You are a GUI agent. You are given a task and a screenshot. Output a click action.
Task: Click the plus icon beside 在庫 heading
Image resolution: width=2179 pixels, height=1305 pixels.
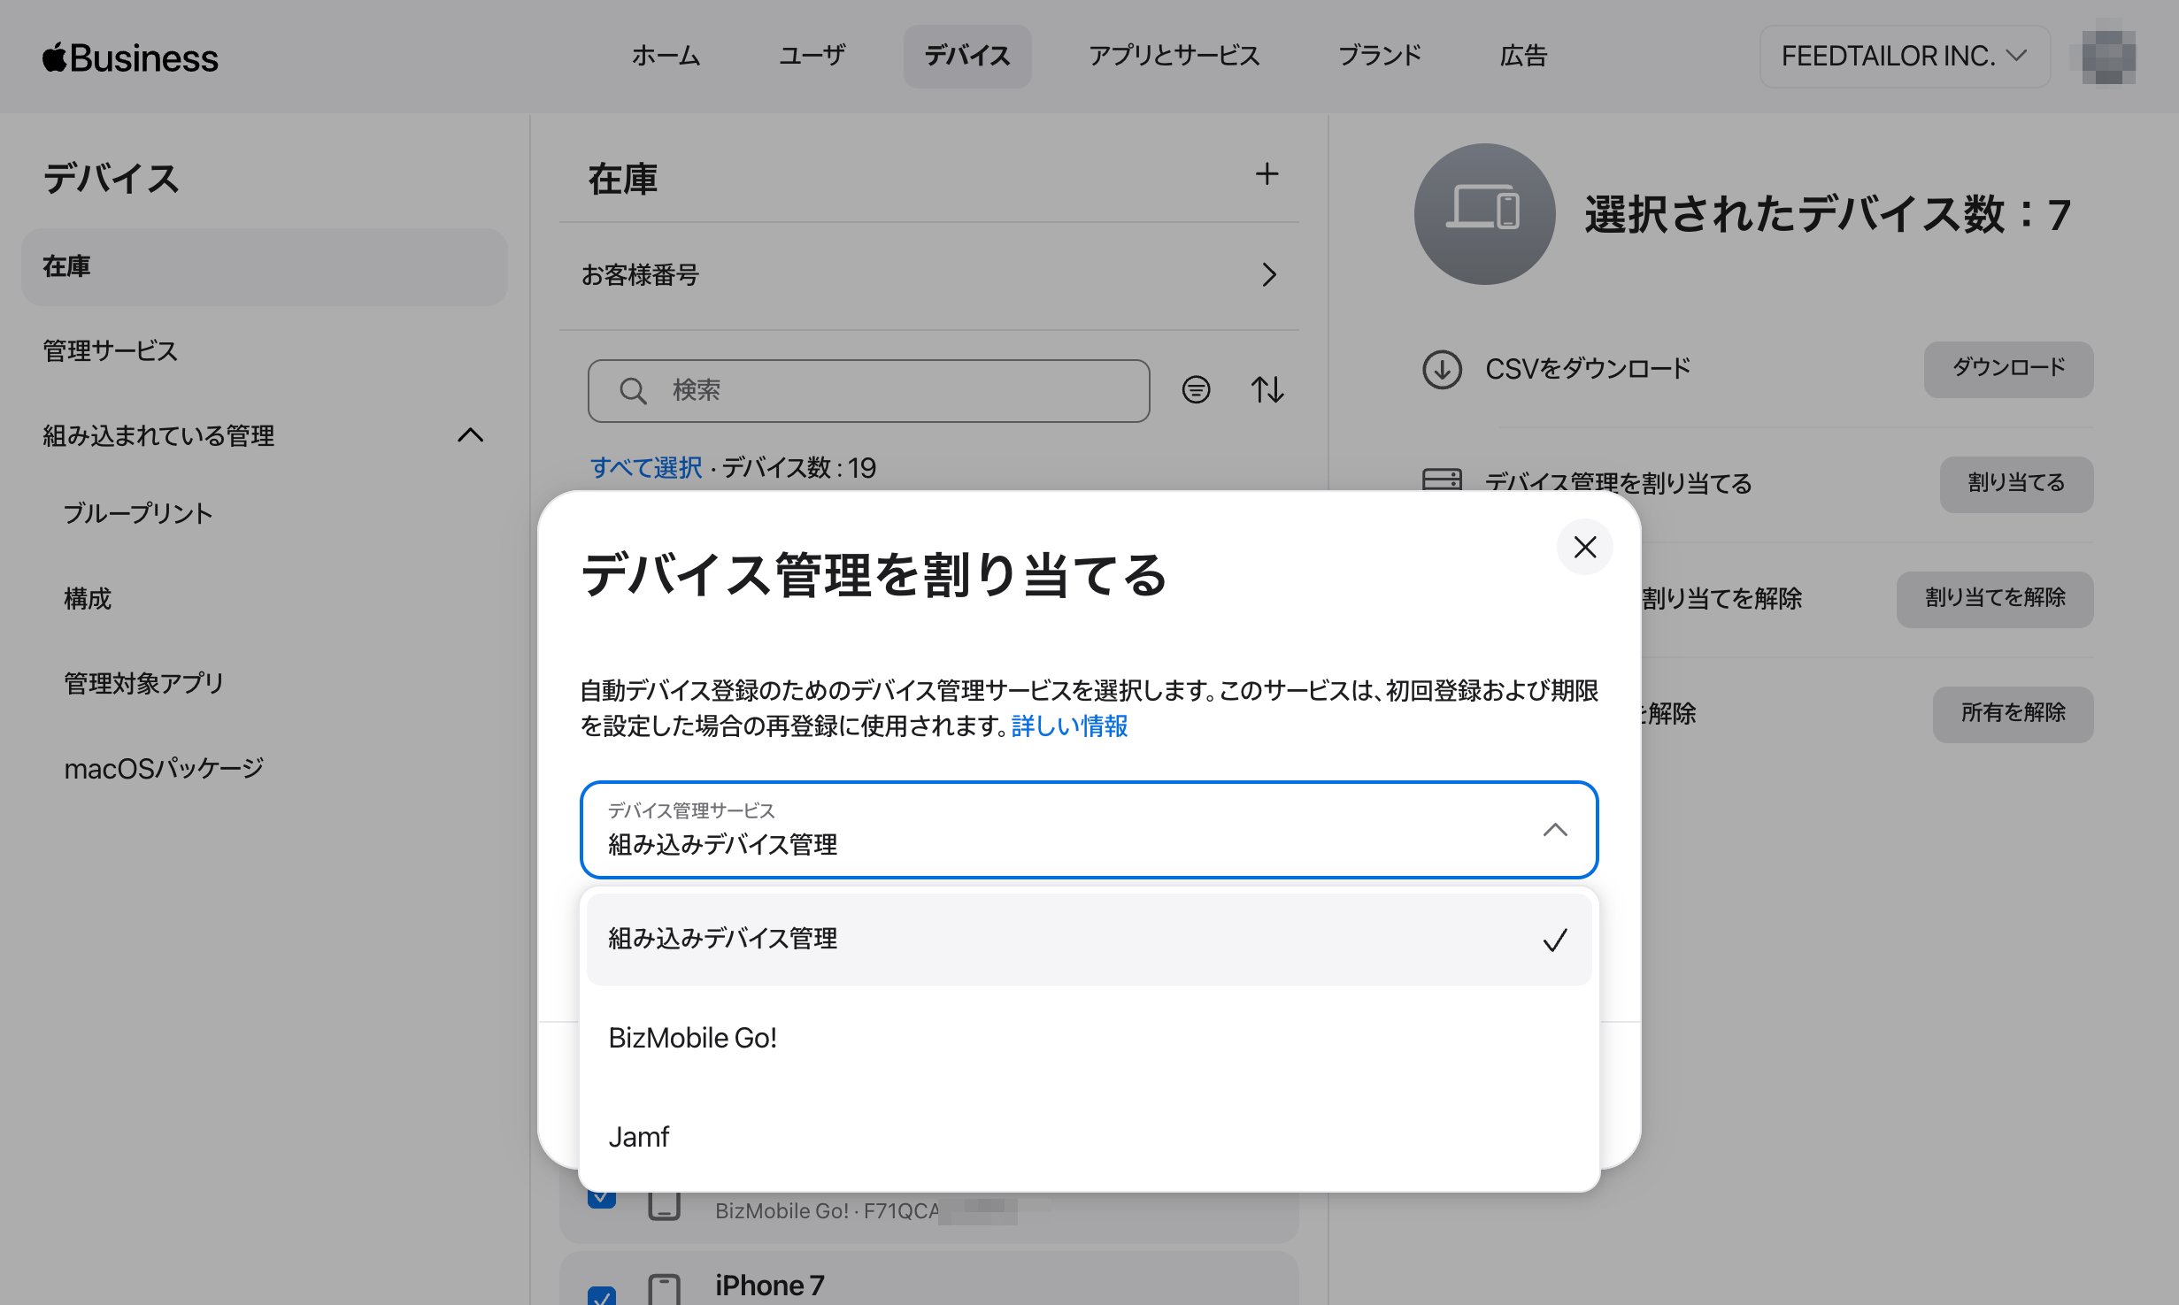pos(1267,174)
